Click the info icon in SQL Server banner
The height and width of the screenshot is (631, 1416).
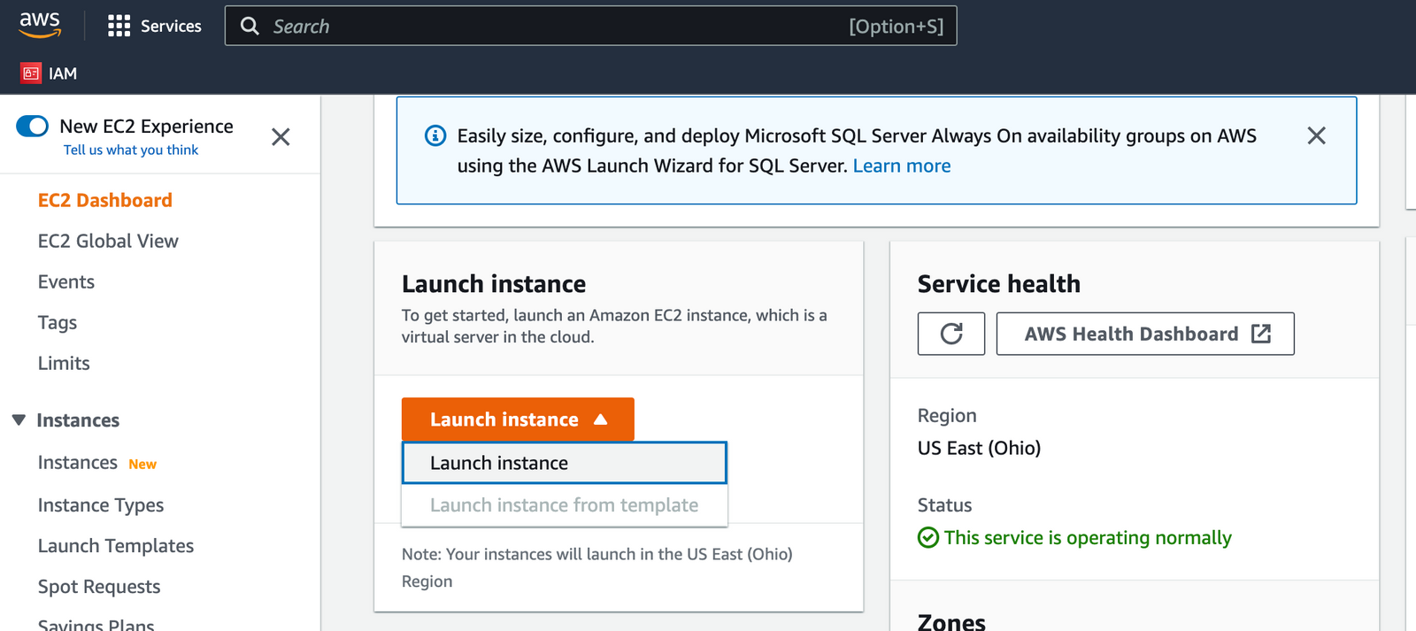435,135
